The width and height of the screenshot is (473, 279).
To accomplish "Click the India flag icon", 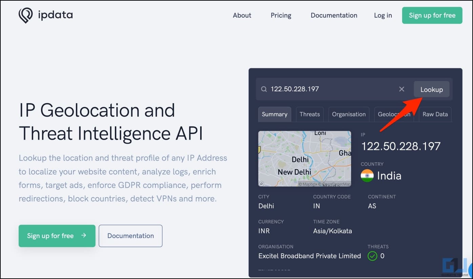I will 367,176.
